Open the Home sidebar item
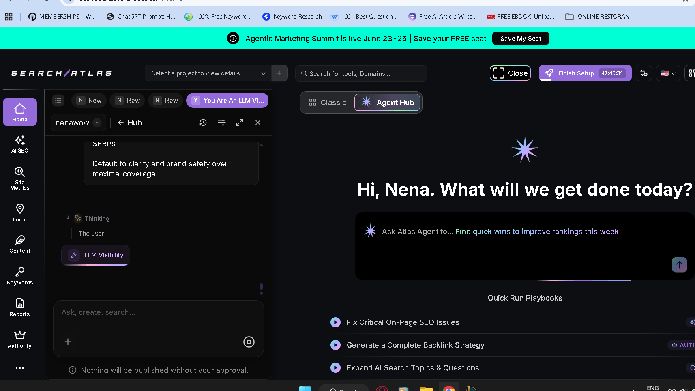Screen dimensions: 695x391 coord(20,112)
